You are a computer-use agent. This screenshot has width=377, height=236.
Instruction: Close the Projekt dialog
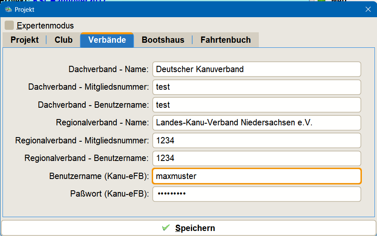point(368,9)
